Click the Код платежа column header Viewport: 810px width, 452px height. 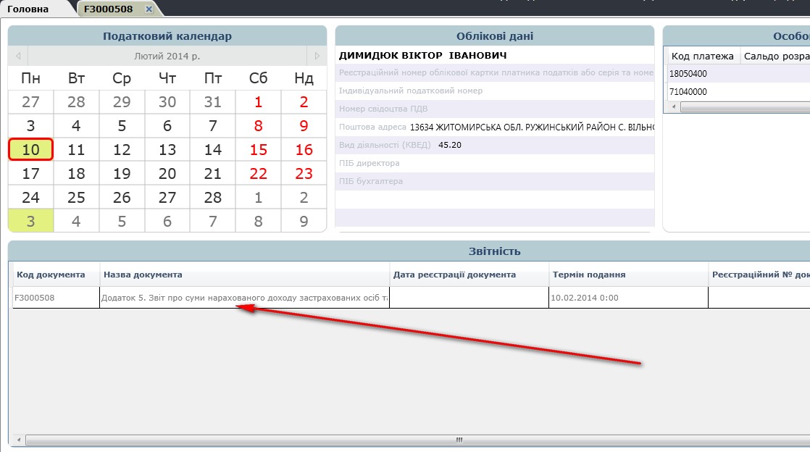(x=702, y=56)
